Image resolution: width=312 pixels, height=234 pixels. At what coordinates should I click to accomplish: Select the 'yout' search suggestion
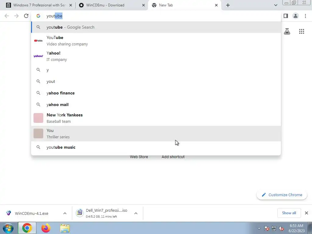156,81
